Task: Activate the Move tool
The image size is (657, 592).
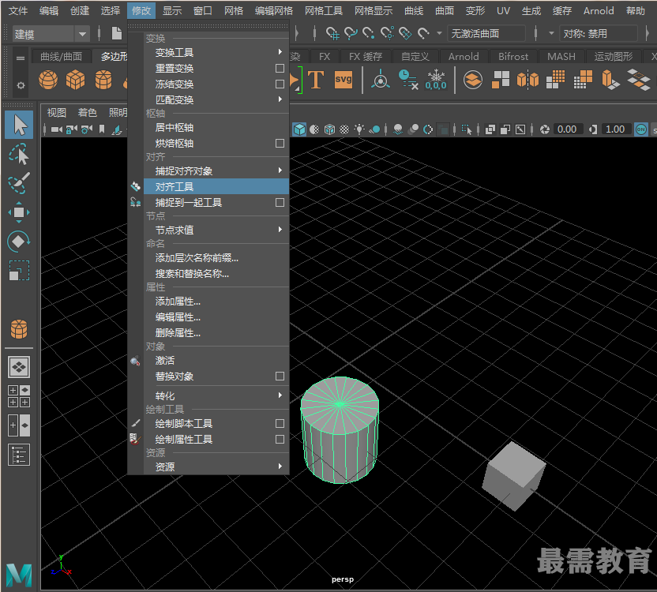Action: [x=19, y=212]
